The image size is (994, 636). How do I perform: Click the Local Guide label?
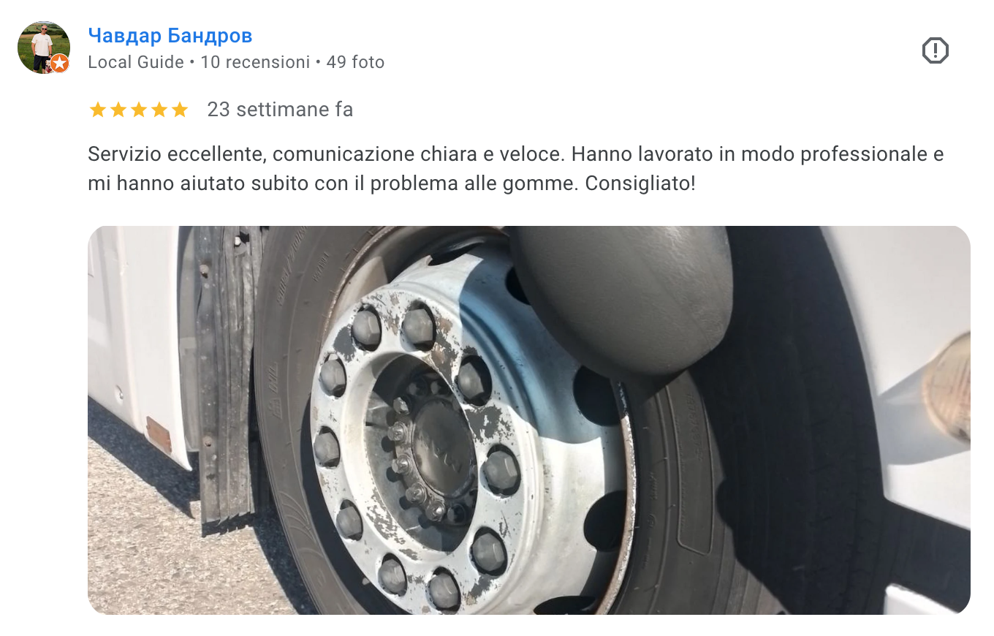pyautogui.click(x=136, y=62)
